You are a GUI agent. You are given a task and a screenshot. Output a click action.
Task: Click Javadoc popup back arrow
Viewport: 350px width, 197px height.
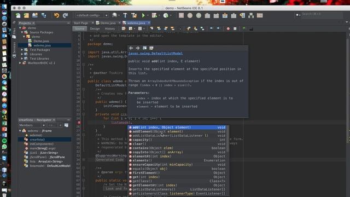click(131, 48)
